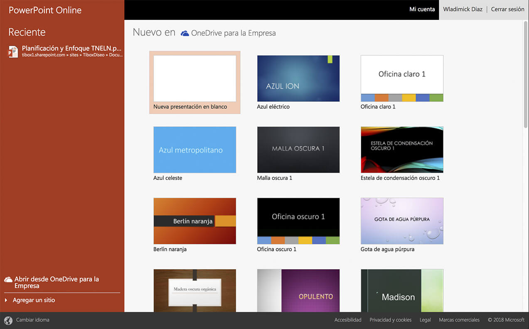The image size is (529, 329).
Task: Open Privacidad y cookies link
Action: (391, 320)
